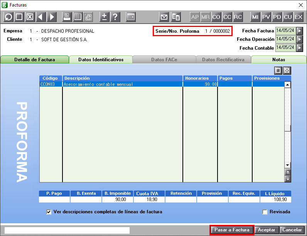Click the Fecha Contable date field
This screenshot has height=236, width=307.
(x=285, y=48)
